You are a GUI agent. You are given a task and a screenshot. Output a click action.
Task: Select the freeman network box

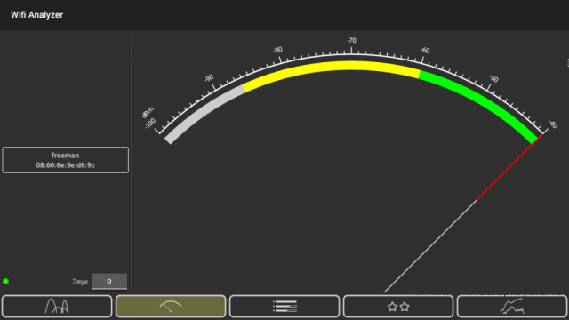(65, 160)
